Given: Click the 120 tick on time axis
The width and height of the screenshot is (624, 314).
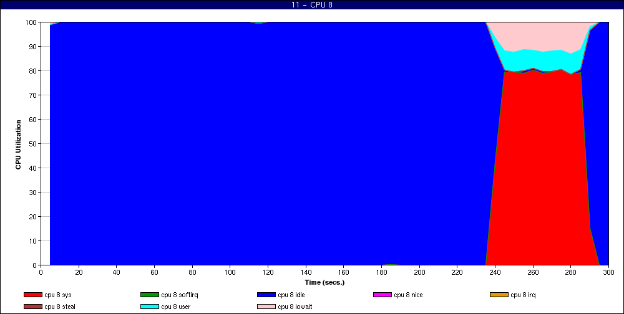Looking at the screenshot, I should pos(268,272).
